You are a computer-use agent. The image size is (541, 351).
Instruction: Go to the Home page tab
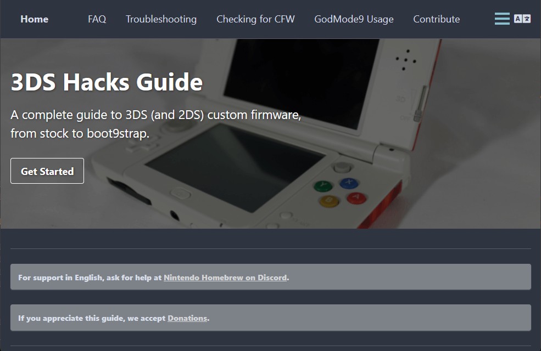point(34,19)
